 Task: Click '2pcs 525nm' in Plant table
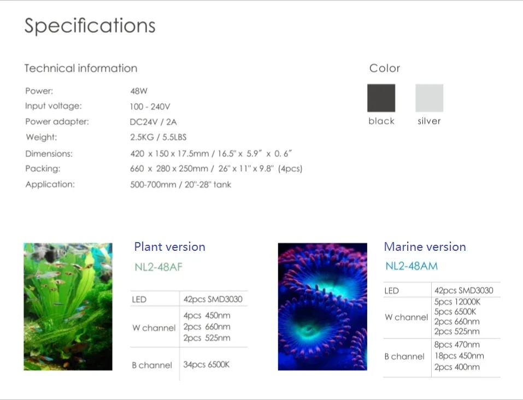pos(207,338)
